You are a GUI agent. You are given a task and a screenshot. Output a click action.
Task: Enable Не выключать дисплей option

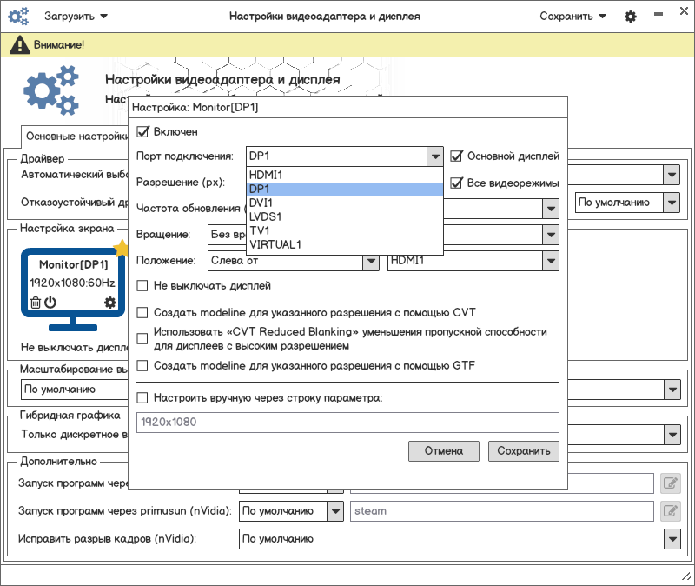pos(143,286)
